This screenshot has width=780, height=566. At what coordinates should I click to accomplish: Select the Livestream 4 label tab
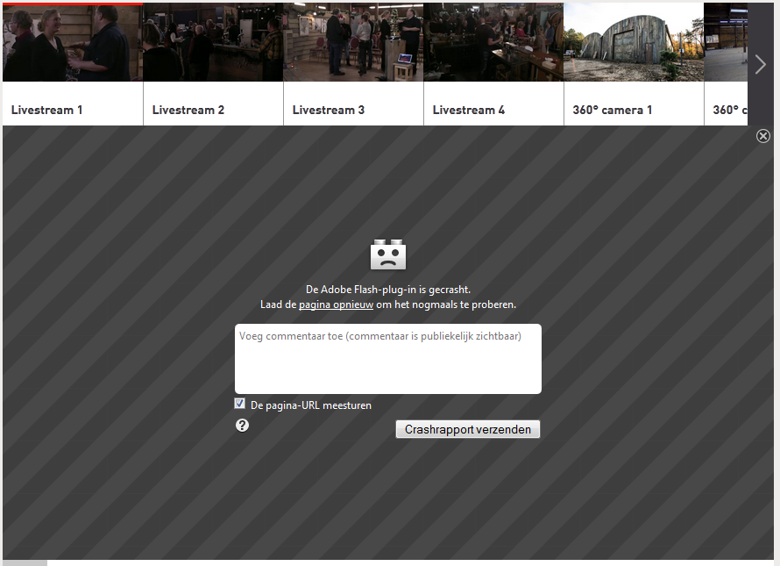click(493, 104)
